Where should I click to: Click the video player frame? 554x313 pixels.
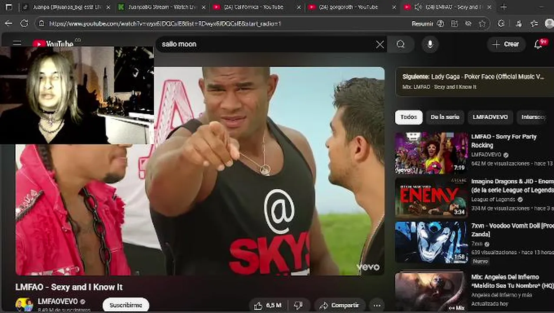pos(200,171)
